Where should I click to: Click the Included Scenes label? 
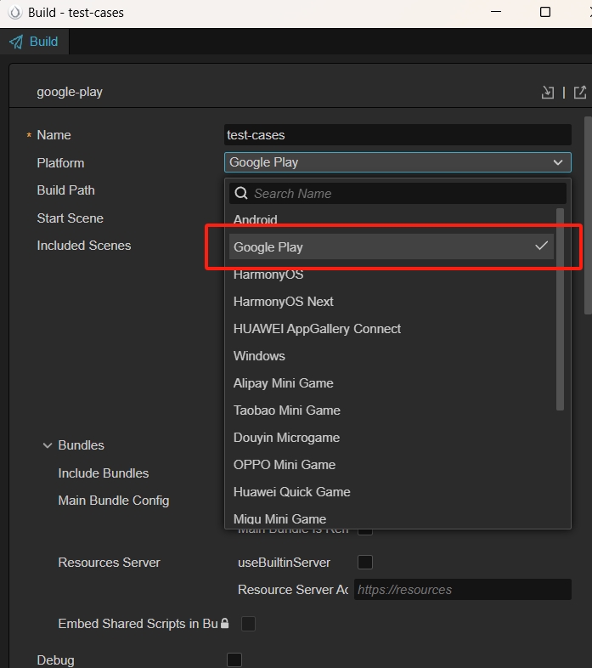(x=84, y=246)
